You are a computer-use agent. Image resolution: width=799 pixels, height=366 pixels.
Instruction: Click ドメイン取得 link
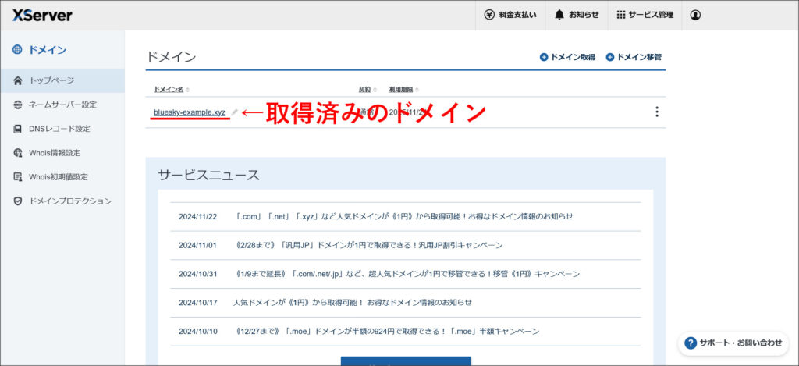(x=567, y=57)
